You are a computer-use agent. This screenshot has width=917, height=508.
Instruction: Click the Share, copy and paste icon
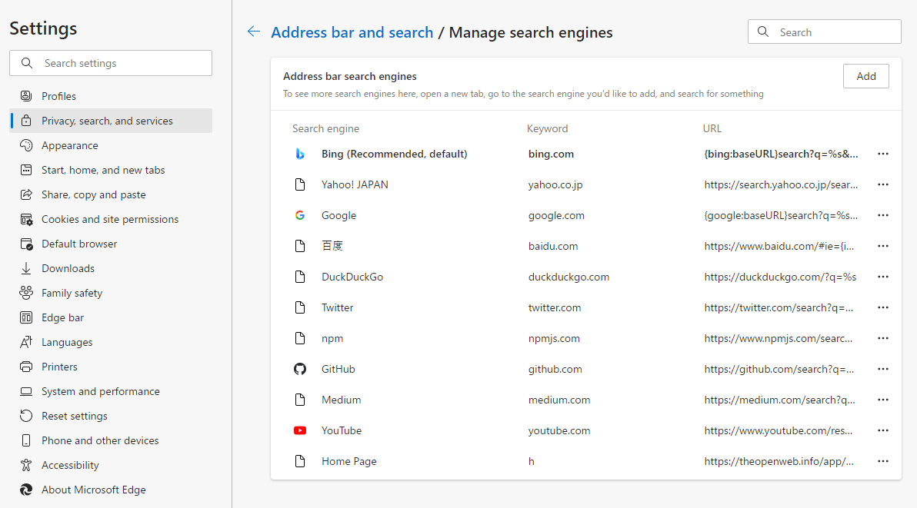pyautogui.click(x=26, y=194)
